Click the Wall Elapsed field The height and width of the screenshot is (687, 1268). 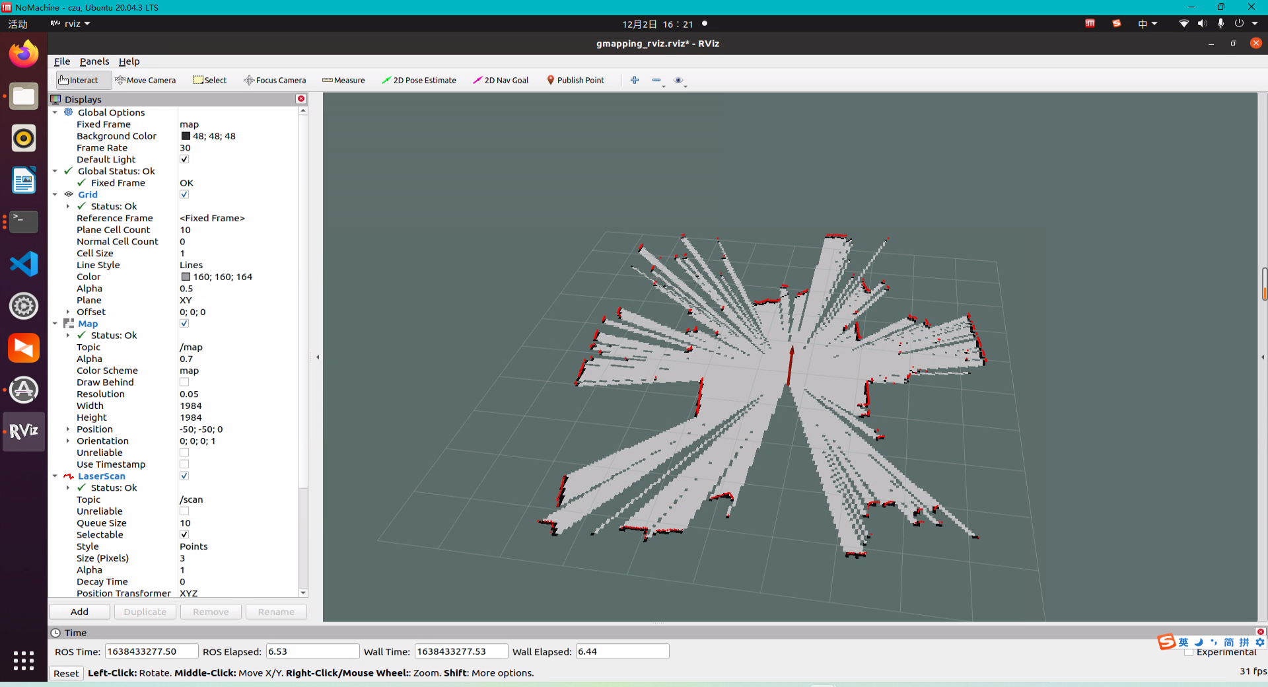click(x=622, y=651)
